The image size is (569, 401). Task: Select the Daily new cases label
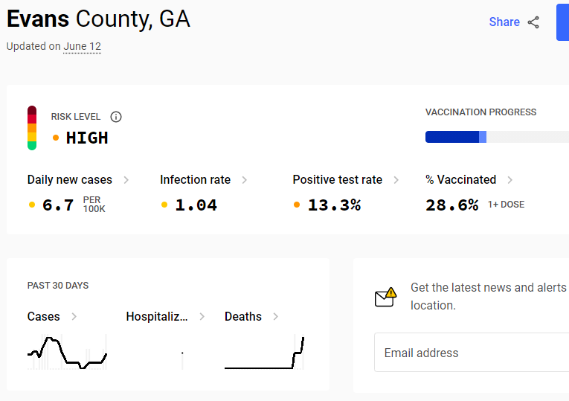[x=70, y=180]
